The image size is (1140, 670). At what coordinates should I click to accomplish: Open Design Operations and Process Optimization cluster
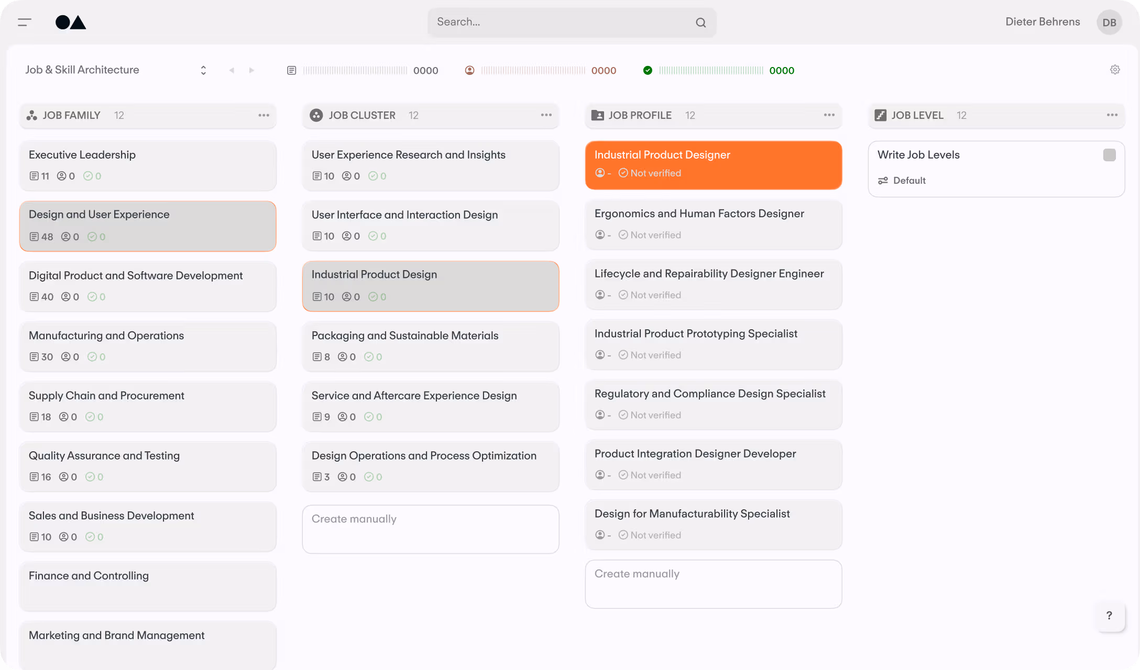click(431, 466)
